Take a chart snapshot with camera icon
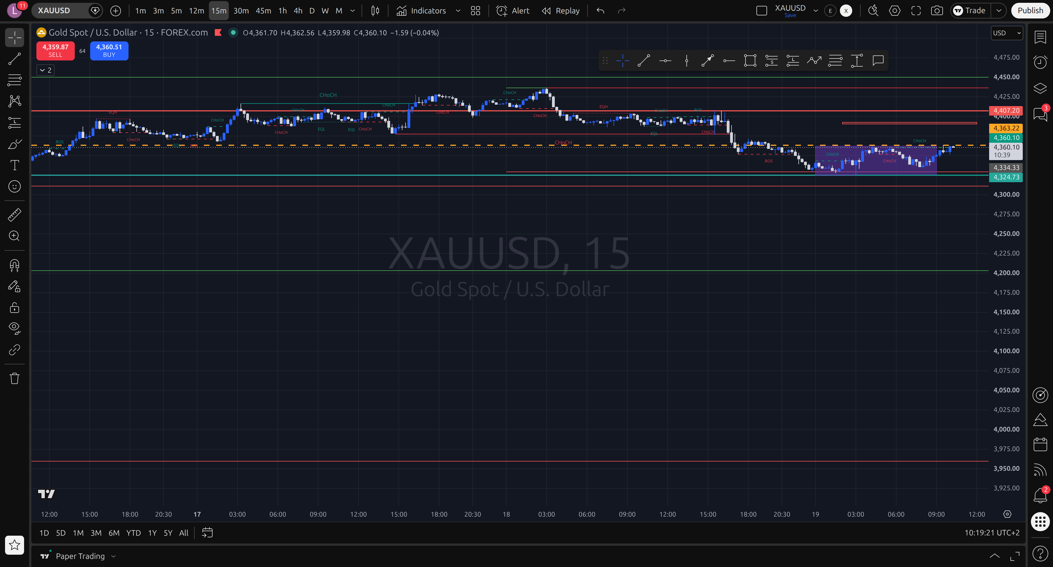 [x=937, y=11]
